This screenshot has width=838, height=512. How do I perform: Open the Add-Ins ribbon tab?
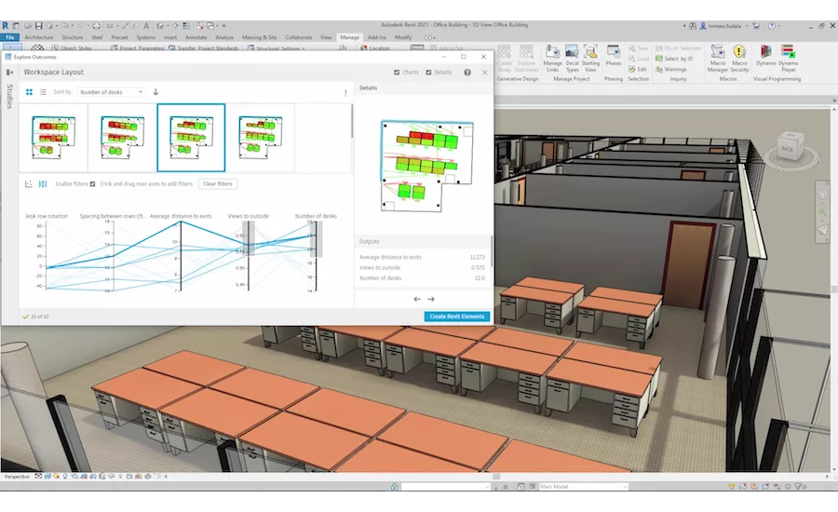click(377, 37)
